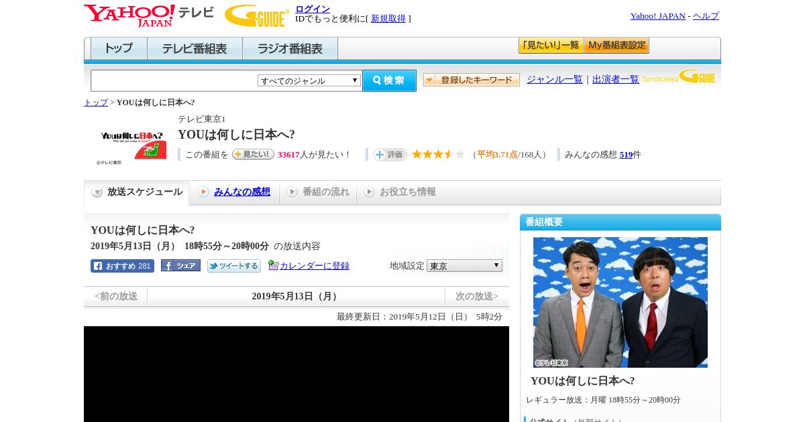805x422 pixels.
Task: Expand the 登録したキーワード dropdown button
Action: click(x=472, y=80)
